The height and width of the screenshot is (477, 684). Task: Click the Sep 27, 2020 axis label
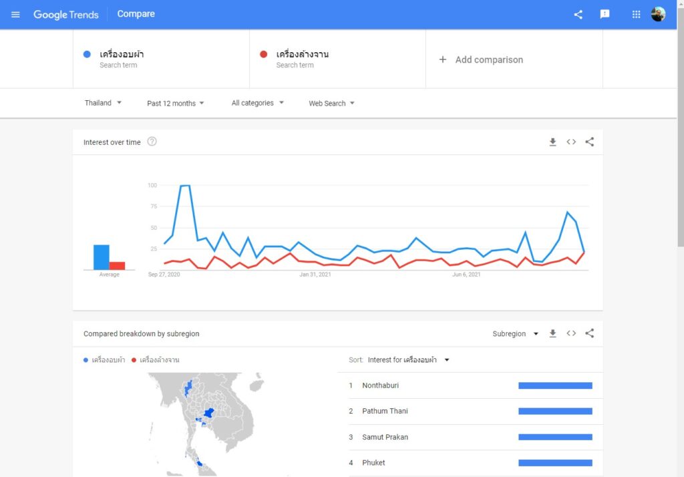[x=164, y=275]
